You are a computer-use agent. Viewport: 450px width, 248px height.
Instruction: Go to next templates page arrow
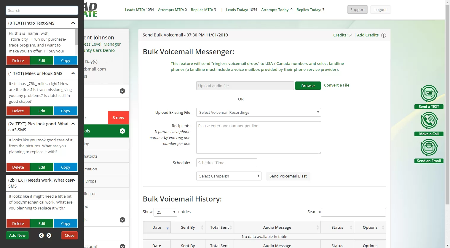49,235
